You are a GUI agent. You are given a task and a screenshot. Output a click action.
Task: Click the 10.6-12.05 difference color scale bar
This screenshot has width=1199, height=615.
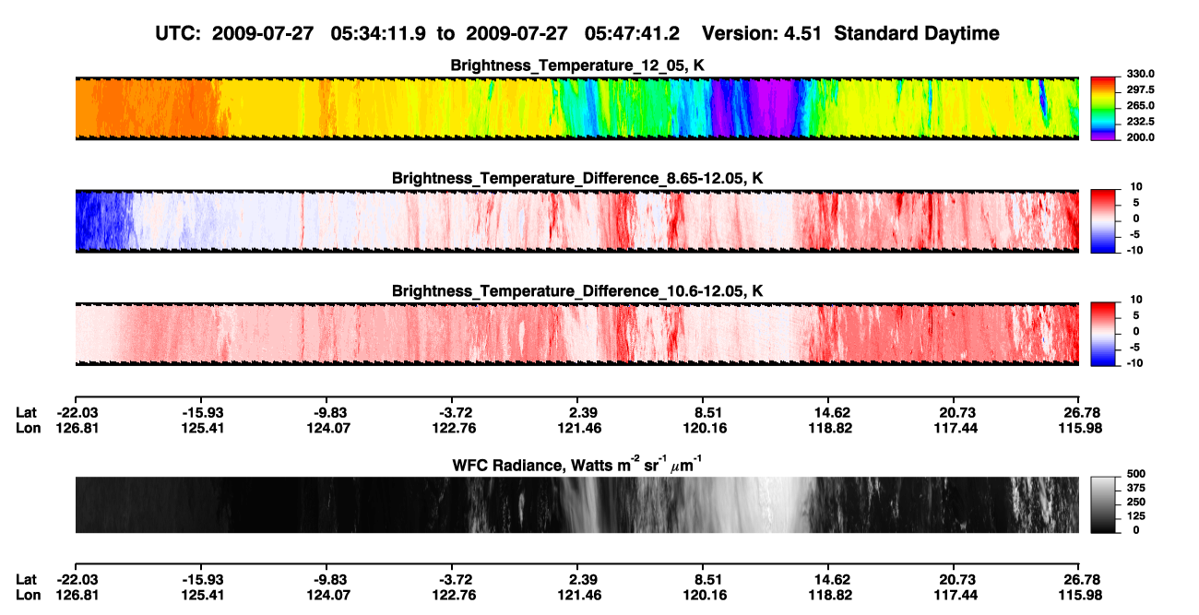1104,334
